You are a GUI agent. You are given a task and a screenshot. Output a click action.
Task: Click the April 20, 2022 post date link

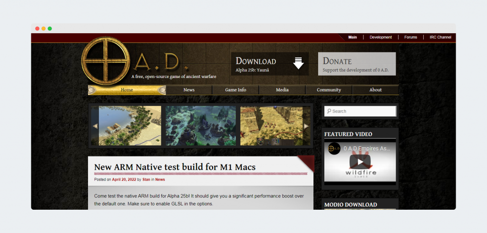pos(124,180)
